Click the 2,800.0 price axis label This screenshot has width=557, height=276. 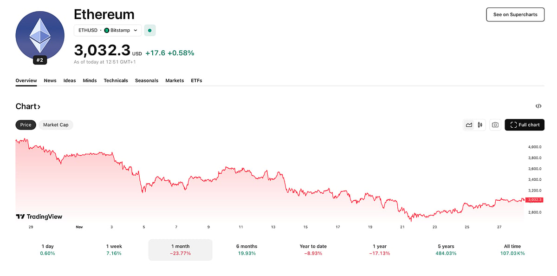point(535,212)
